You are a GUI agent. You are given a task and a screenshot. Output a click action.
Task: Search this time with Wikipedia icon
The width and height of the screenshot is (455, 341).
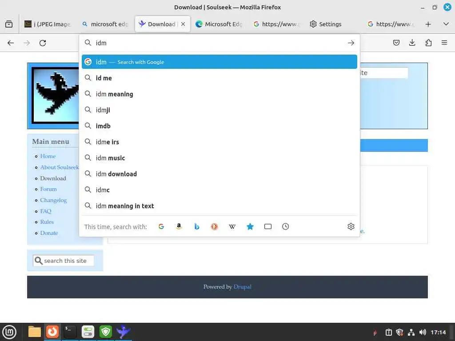232,226
